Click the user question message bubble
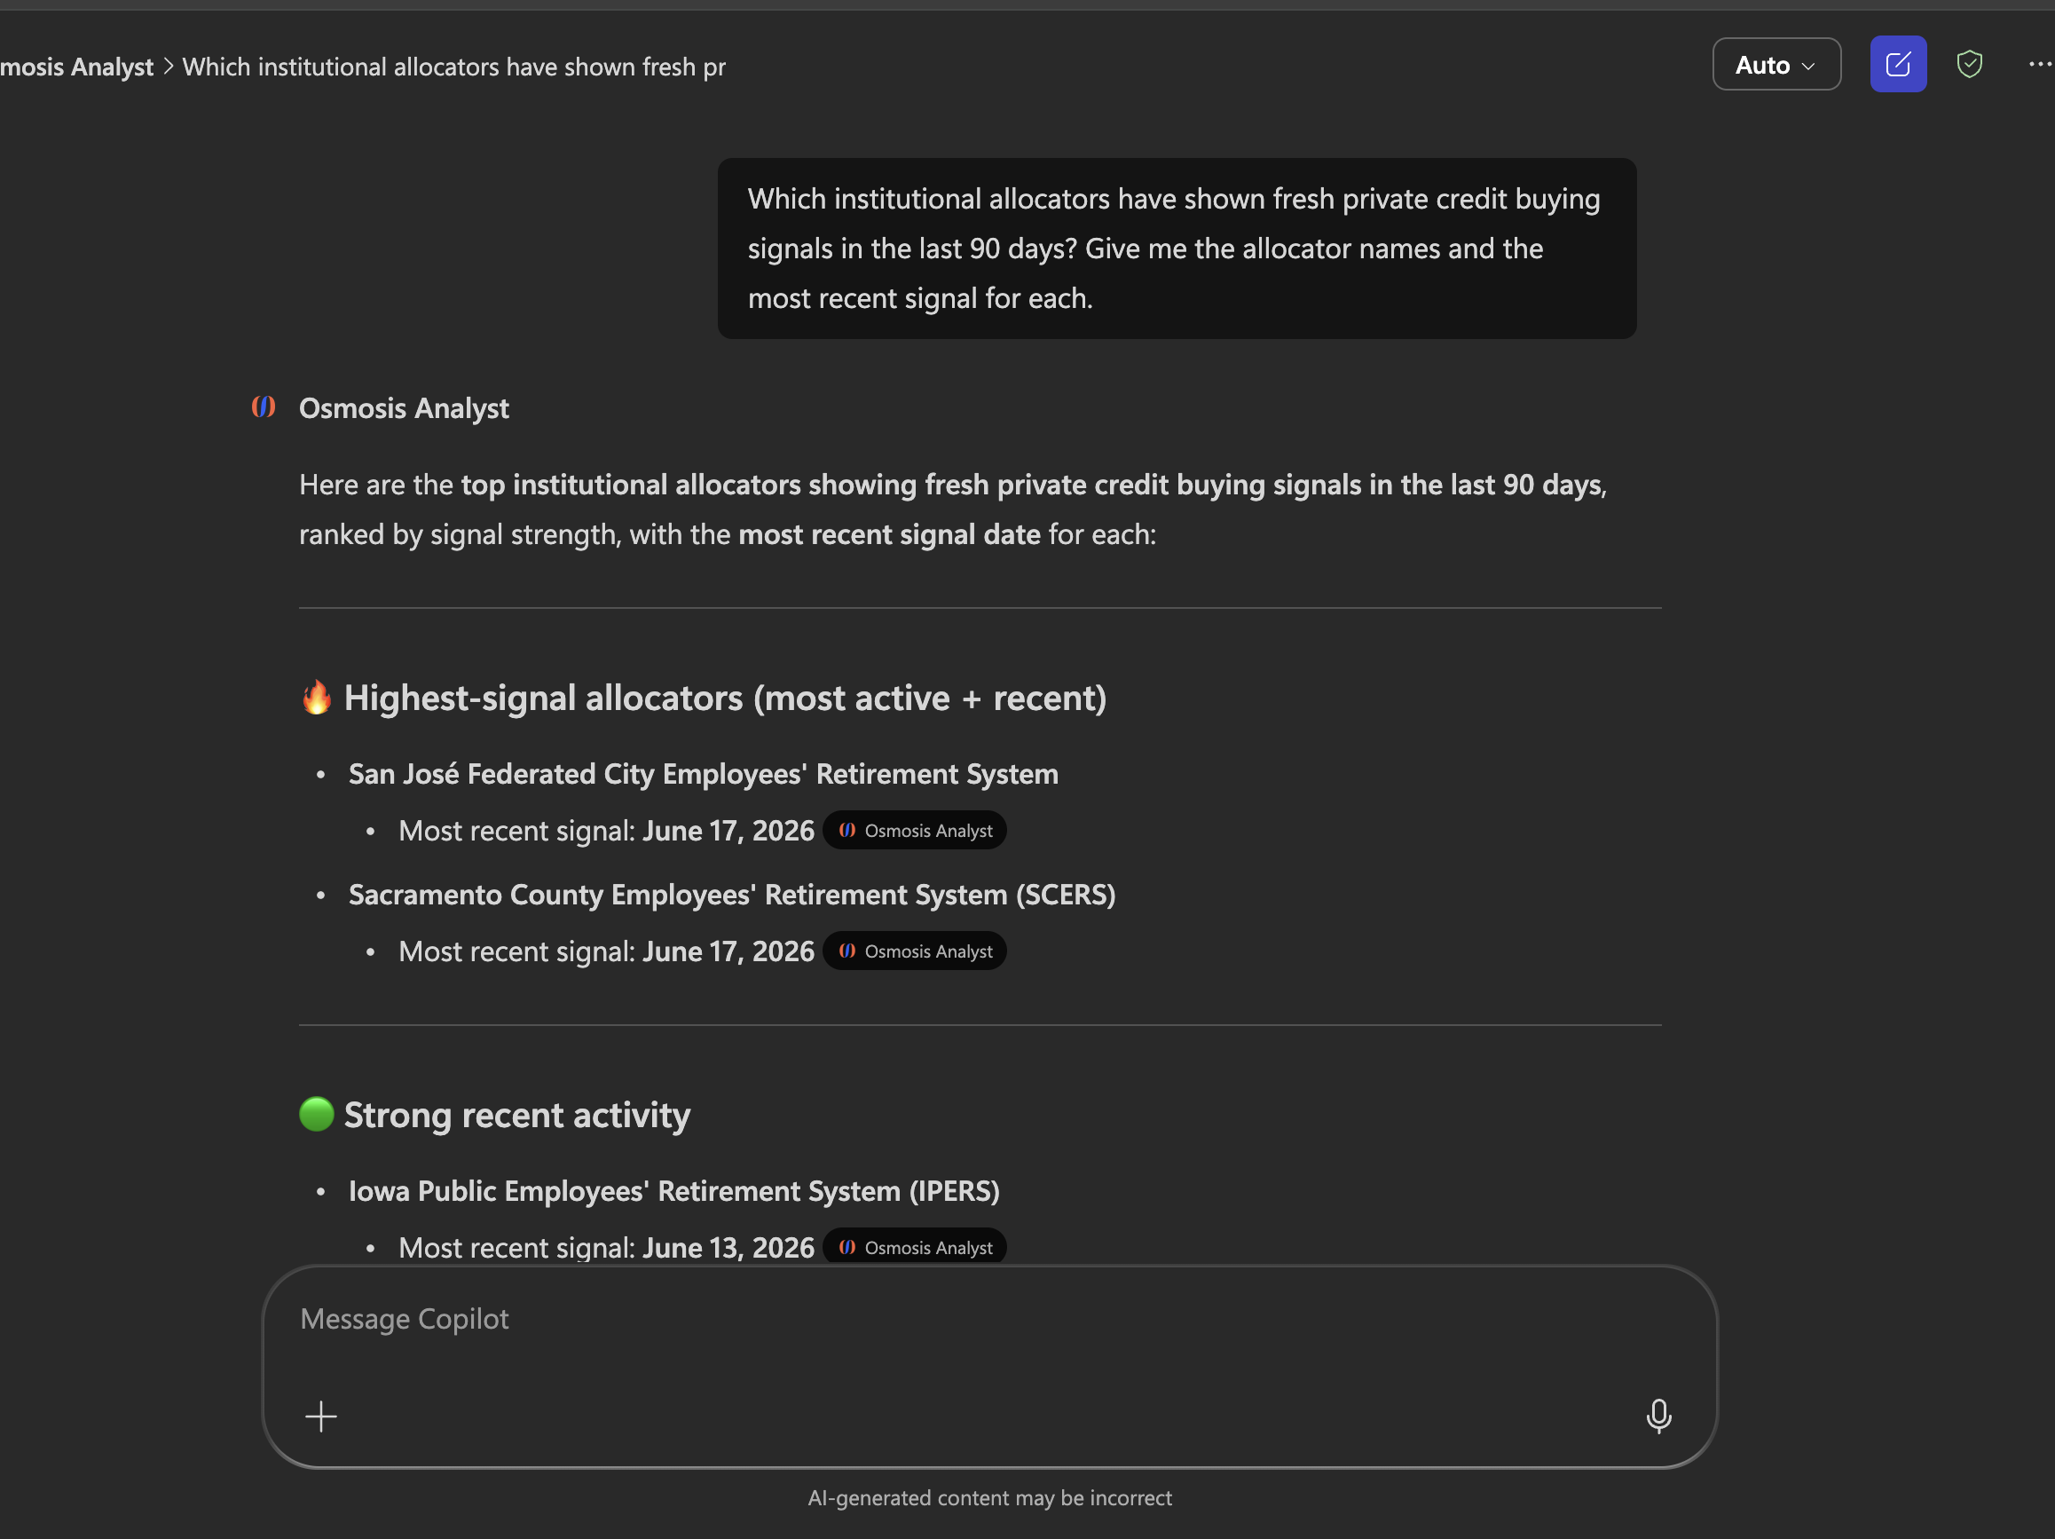The image size is (2055, 1539). click(x=1177, y=249)
